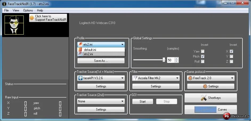The height and width of the screenshot is (121, 251).
Task: Click Save As button
Action: pos(101,61)
